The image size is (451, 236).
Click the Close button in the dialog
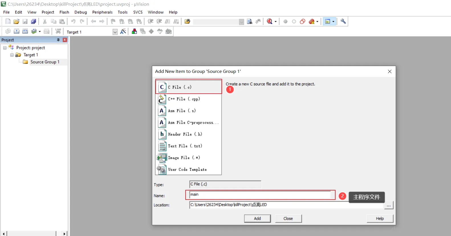pos(288,219)
